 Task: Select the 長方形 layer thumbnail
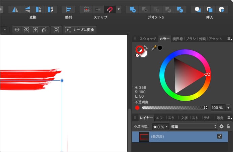click(x=144, y=136)
